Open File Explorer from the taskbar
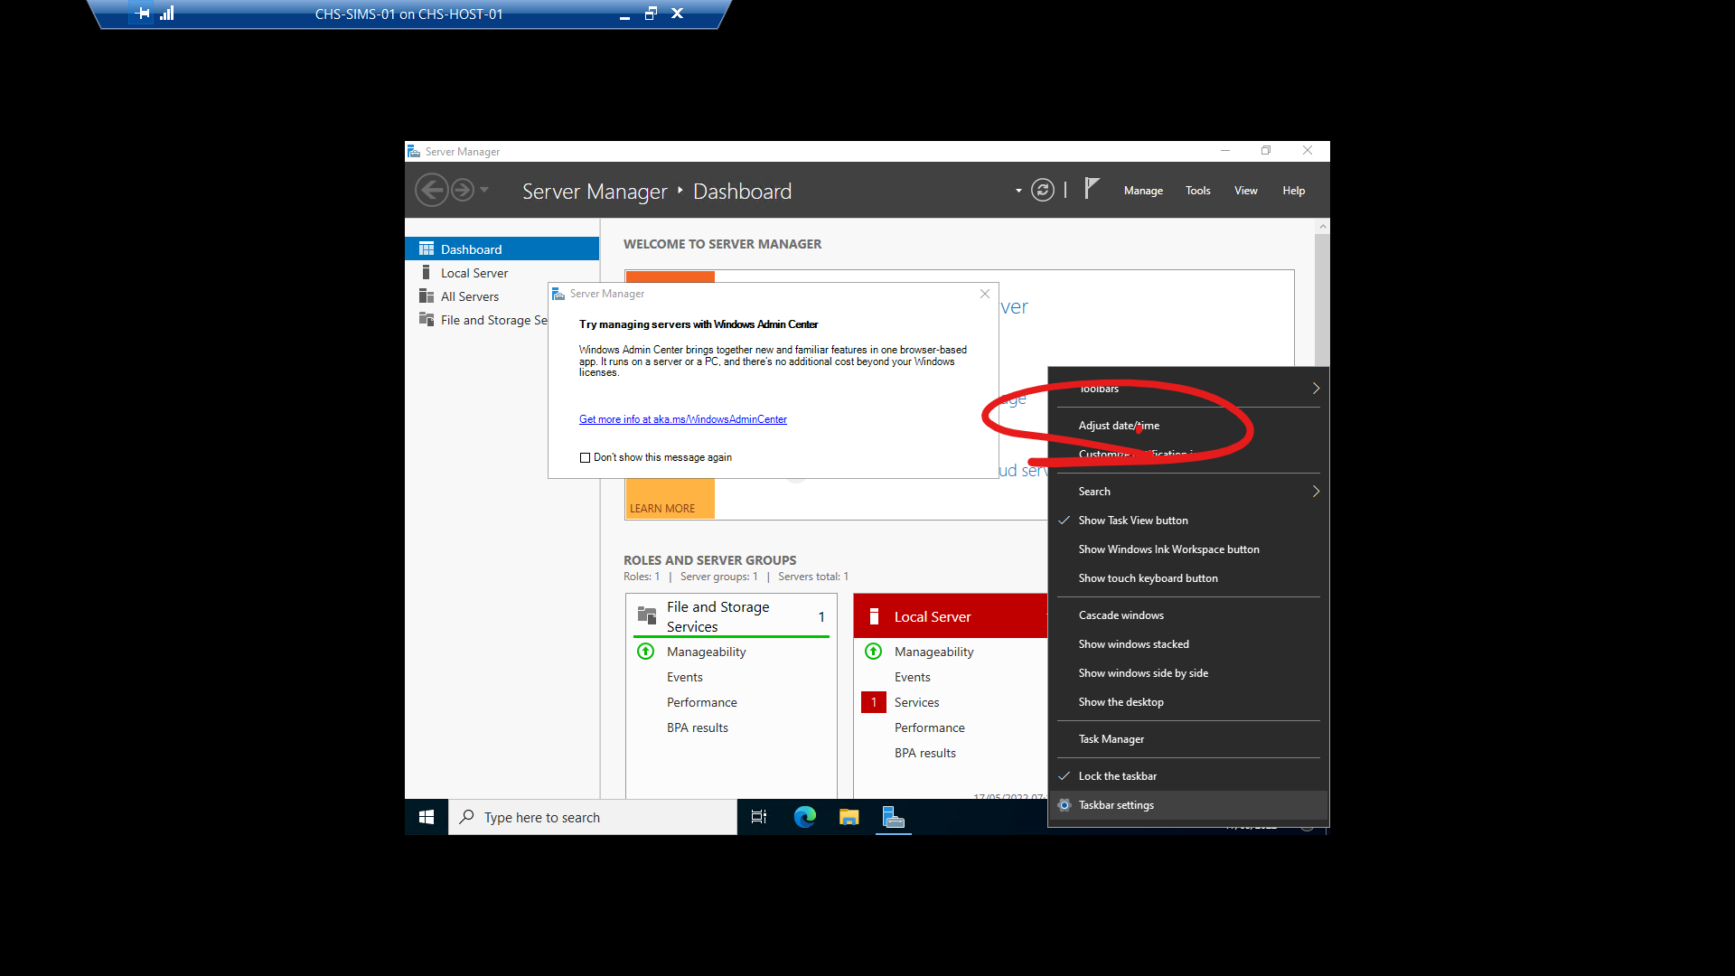Viewport: 1735px width, 976px height. tap(849, 817)
